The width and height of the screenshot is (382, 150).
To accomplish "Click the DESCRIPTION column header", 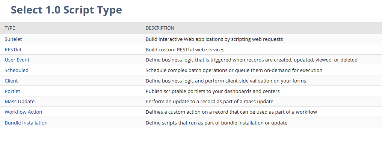I will pyautogui.click(x=160, y=28).
